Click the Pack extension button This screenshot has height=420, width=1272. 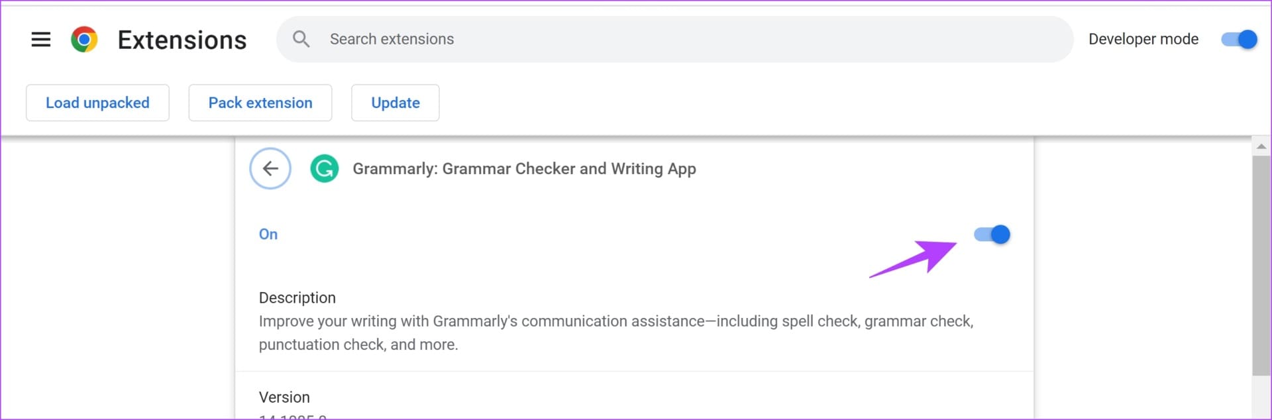tap(260, 103)
